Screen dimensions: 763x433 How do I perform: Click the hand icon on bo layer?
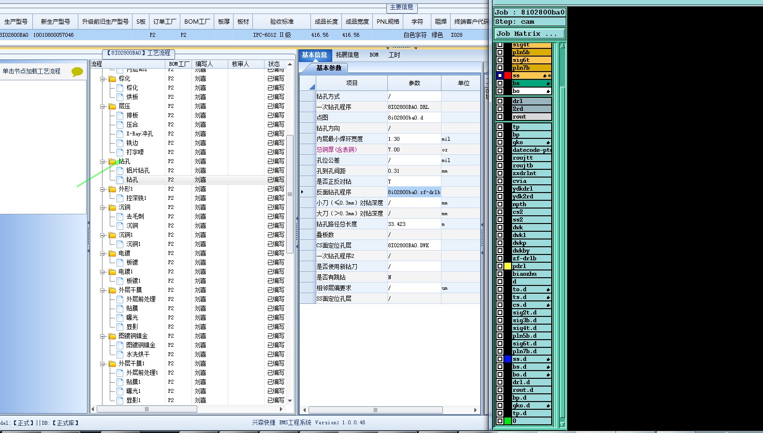click(548, 91)
